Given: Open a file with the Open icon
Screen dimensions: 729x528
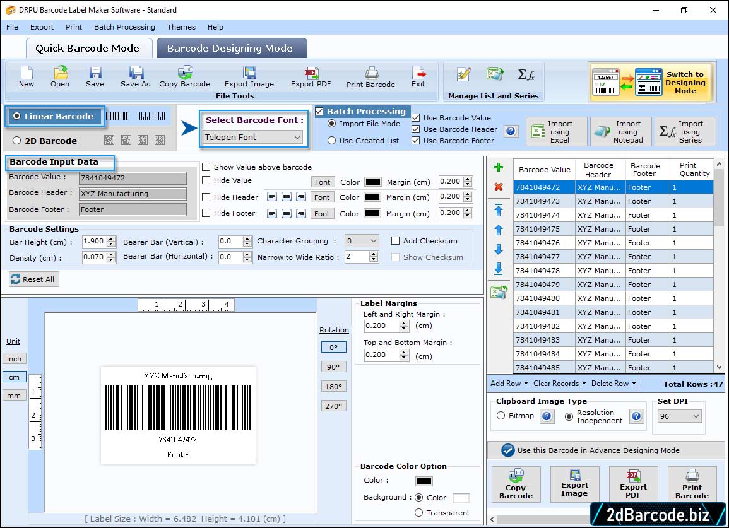Looking at the screenshot, I should pyautogui.click(x=60, y=77).
